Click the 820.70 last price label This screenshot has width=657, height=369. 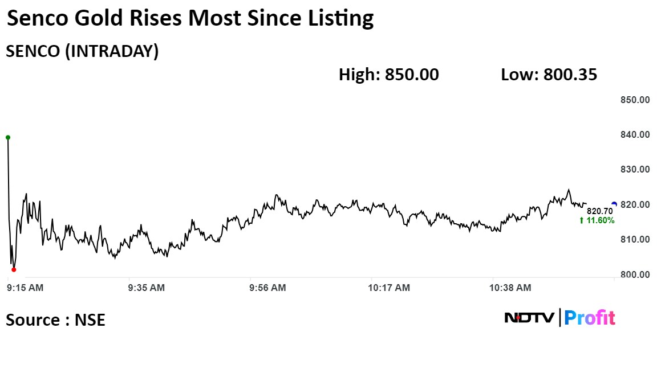pyautogui.click(x=600, y=211)
